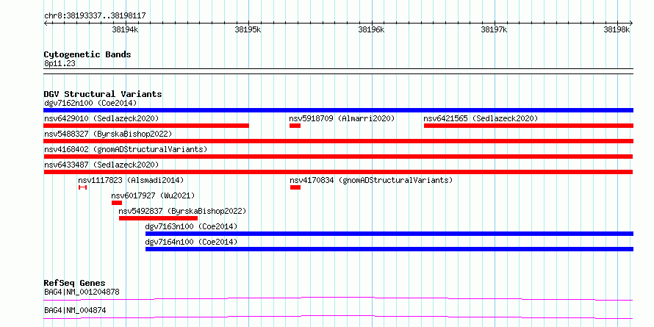Click the red nsv4168402 variant bar
The height and width of the screenshot is (327, 654).
(x=338, y=157)
